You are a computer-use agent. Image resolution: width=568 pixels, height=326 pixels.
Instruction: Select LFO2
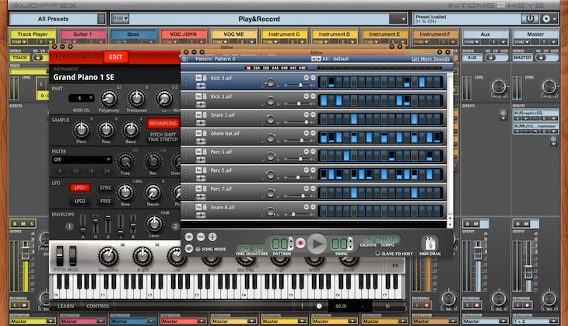point(79,201)
